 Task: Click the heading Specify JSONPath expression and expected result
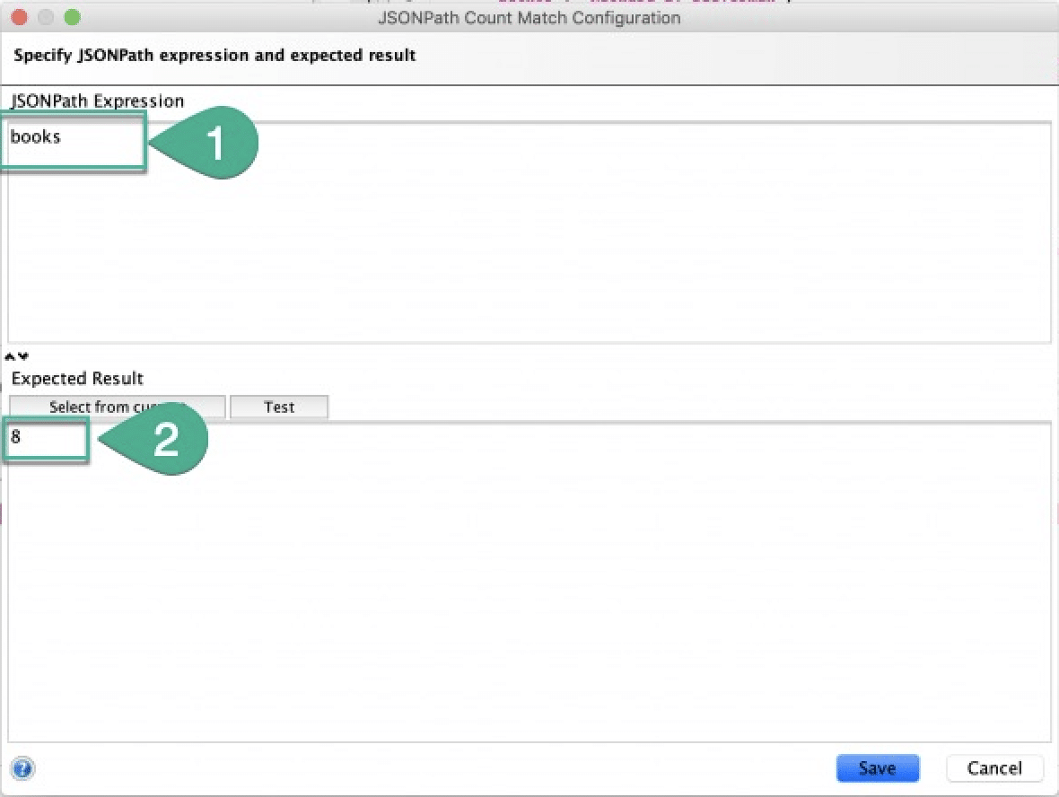(x=214, y=56)
